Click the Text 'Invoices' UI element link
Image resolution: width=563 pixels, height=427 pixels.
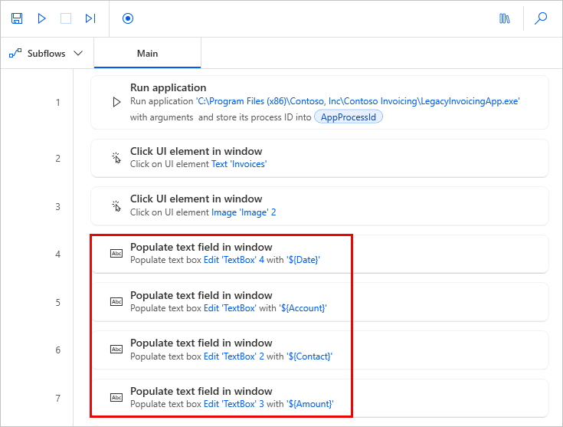coord(239,164)
